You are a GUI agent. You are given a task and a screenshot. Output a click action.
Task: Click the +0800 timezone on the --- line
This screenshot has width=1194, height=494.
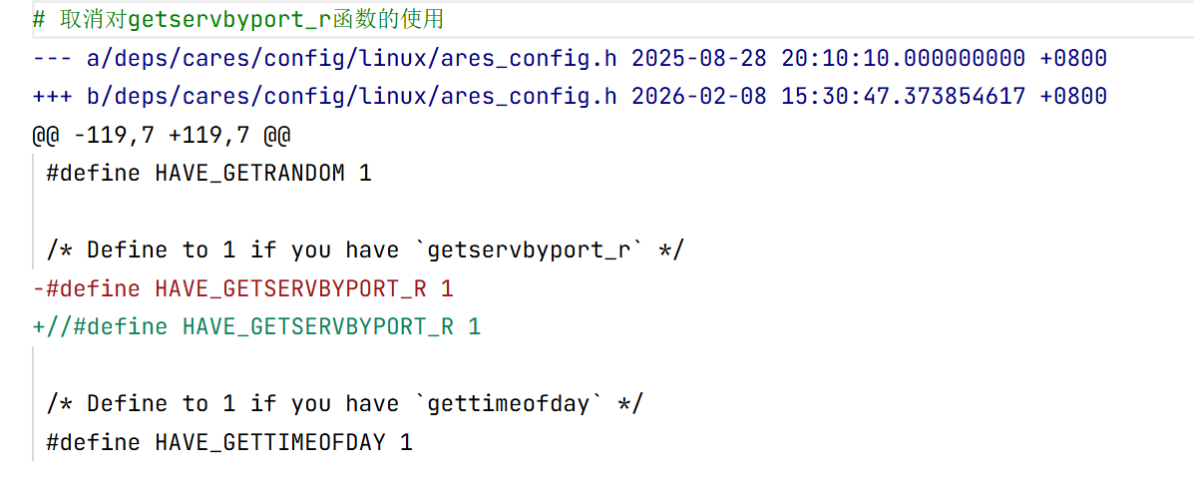coord(1073,58)
